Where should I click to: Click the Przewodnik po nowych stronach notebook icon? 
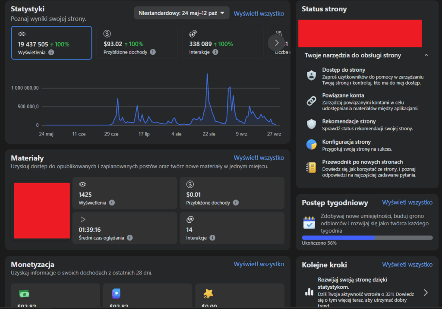311,167
